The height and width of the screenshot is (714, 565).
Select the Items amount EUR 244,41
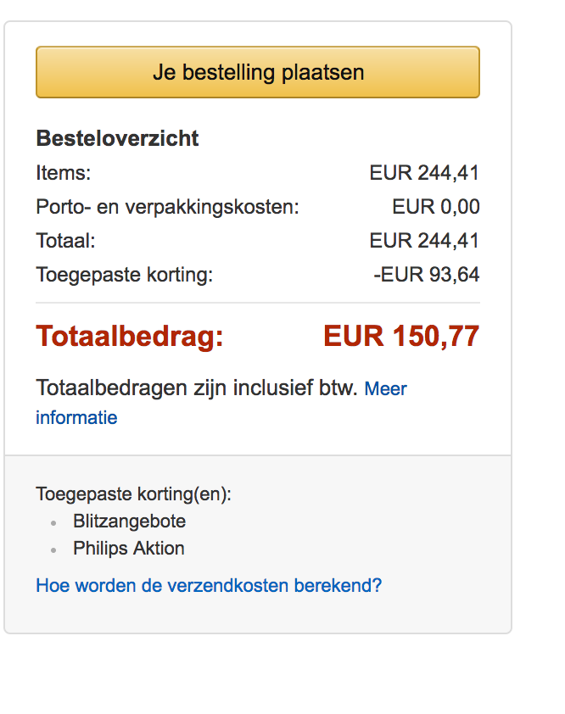[x=424, y=173]
